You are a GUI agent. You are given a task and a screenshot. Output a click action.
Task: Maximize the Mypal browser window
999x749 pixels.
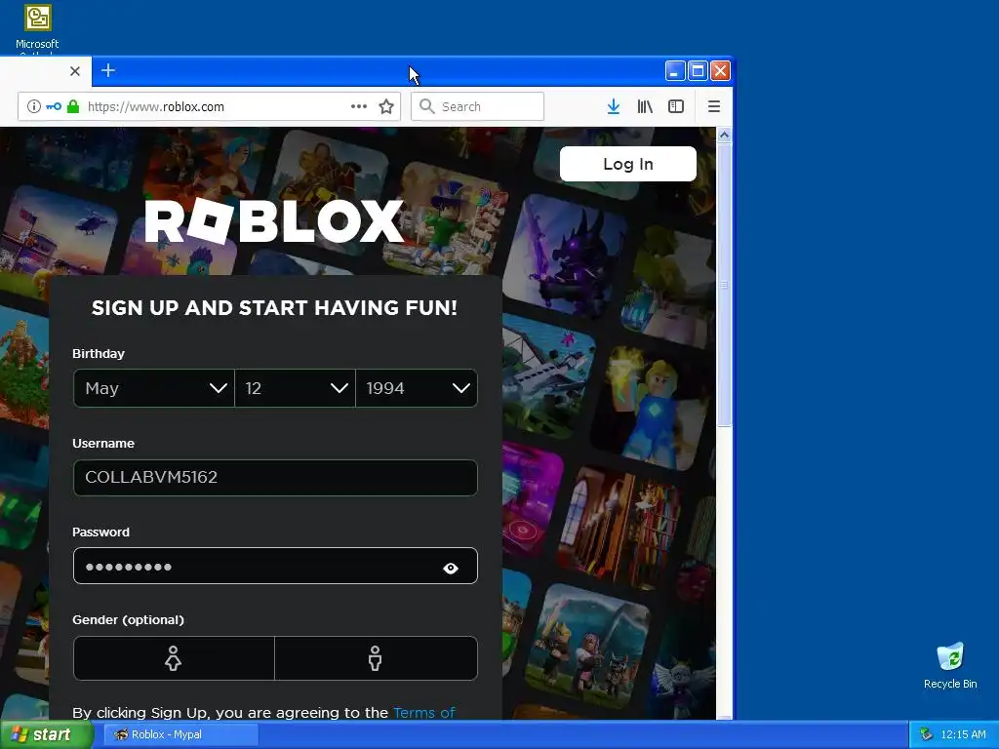pos(698,70)
